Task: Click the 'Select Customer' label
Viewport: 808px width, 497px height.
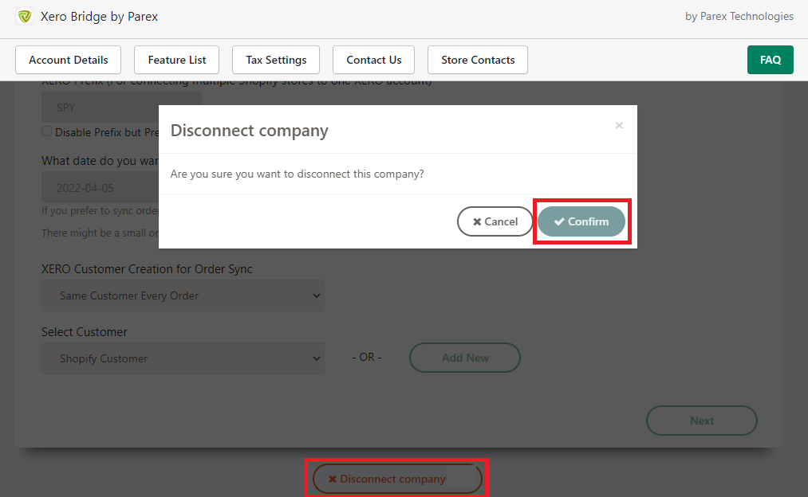Action: 85,332
